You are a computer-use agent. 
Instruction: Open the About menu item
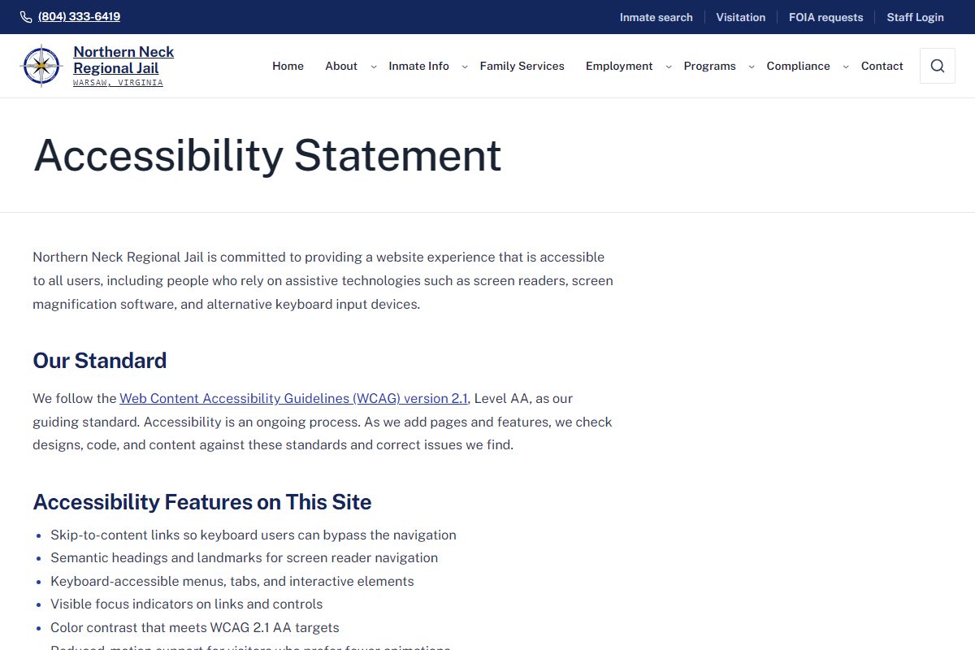point(341,66)
